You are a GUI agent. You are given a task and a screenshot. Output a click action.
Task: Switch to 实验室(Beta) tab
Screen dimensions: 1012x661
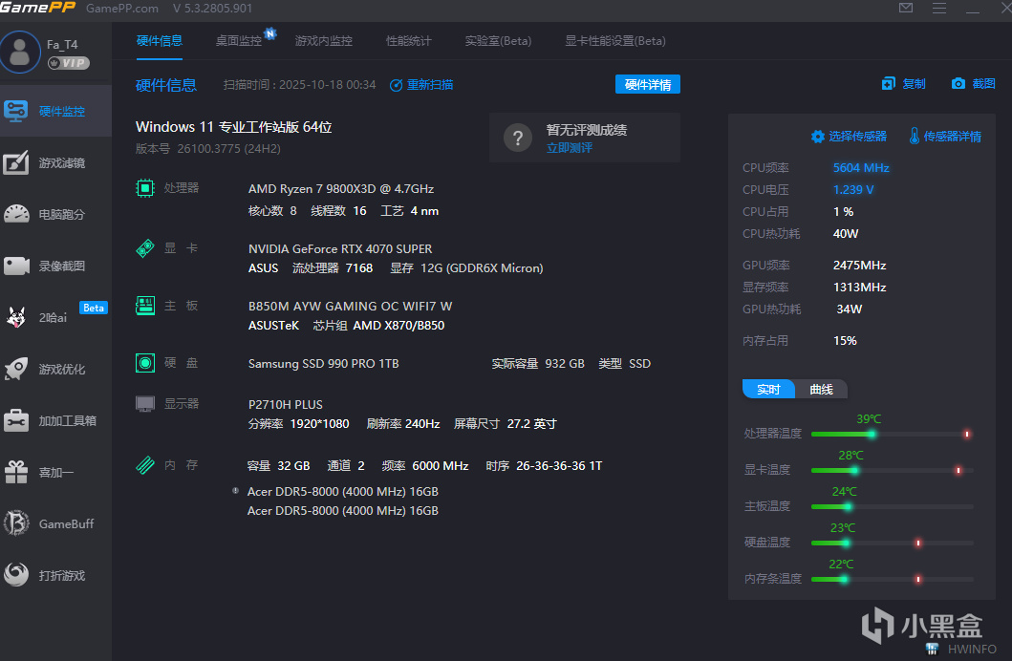(x=498, y=41)
